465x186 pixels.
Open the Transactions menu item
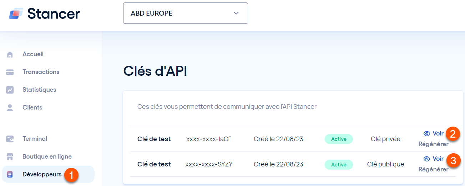point(41,72)
